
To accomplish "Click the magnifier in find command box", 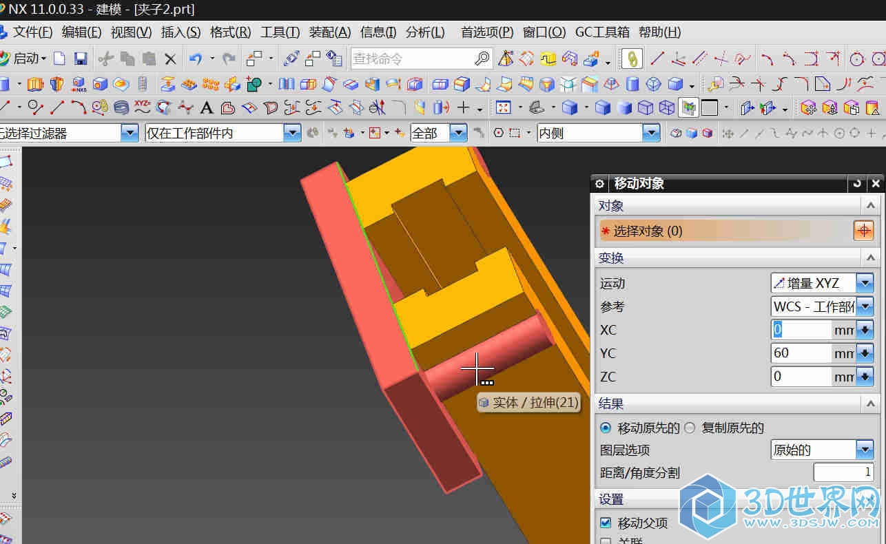I will [483, 59].
